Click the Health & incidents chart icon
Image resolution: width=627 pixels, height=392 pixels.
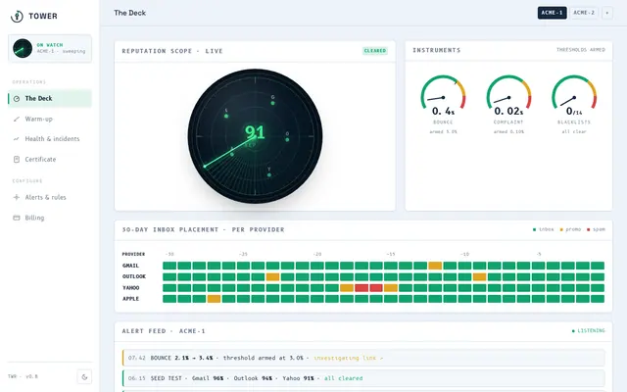click(x=17, y=139)
